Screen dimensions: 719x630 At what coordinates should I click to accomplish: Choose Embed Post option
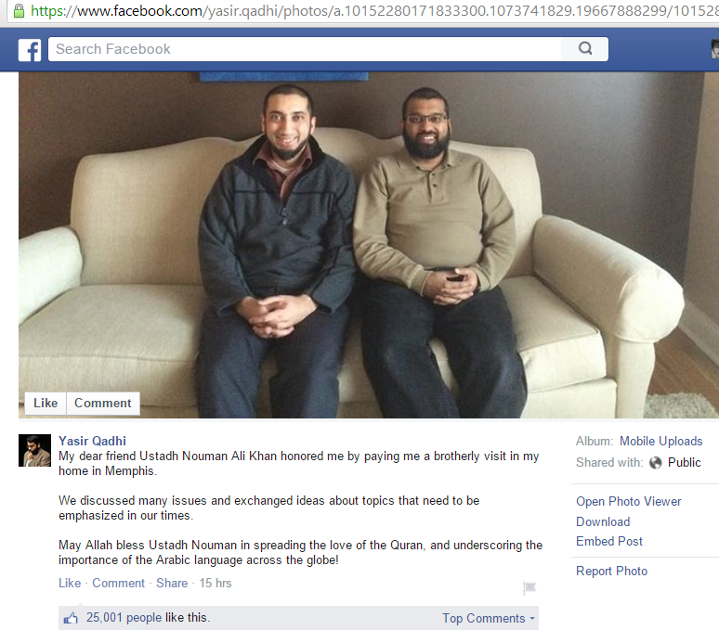(x=609, y=541)
